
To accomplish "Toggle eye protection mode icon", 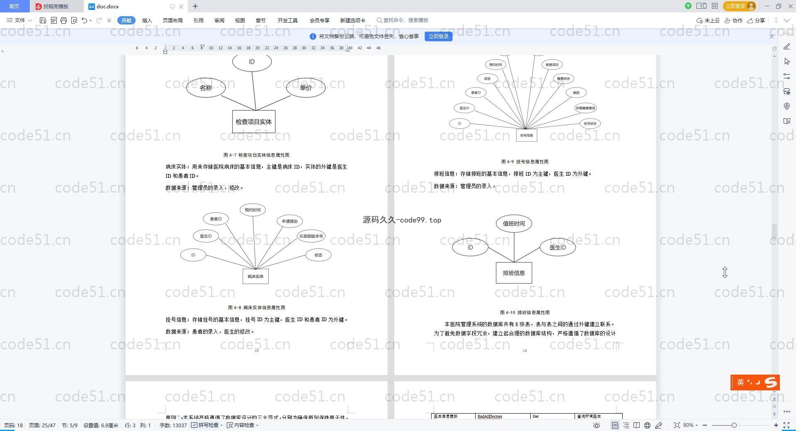I will point(597,425).
